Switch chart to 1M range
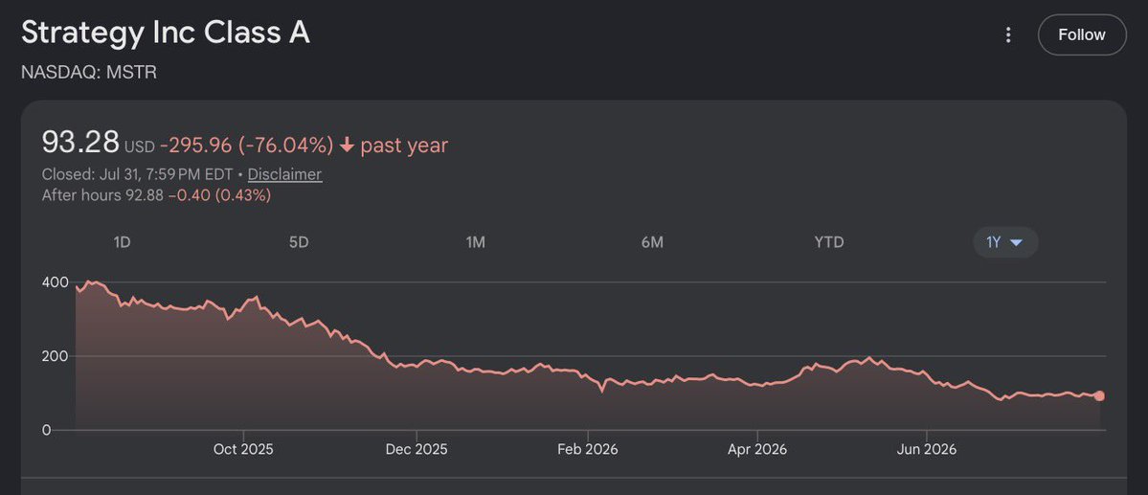This screenshot has width=1148, height=495. click(476, 242)
